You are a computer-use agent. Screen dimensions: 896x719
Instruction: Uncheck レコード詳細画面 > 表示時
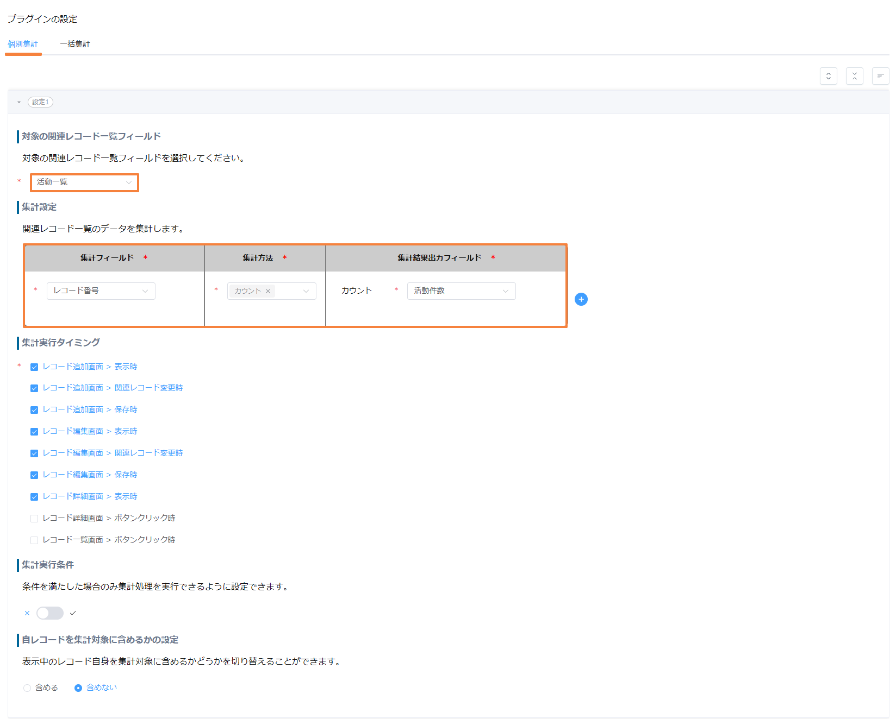tap(34, 497)
